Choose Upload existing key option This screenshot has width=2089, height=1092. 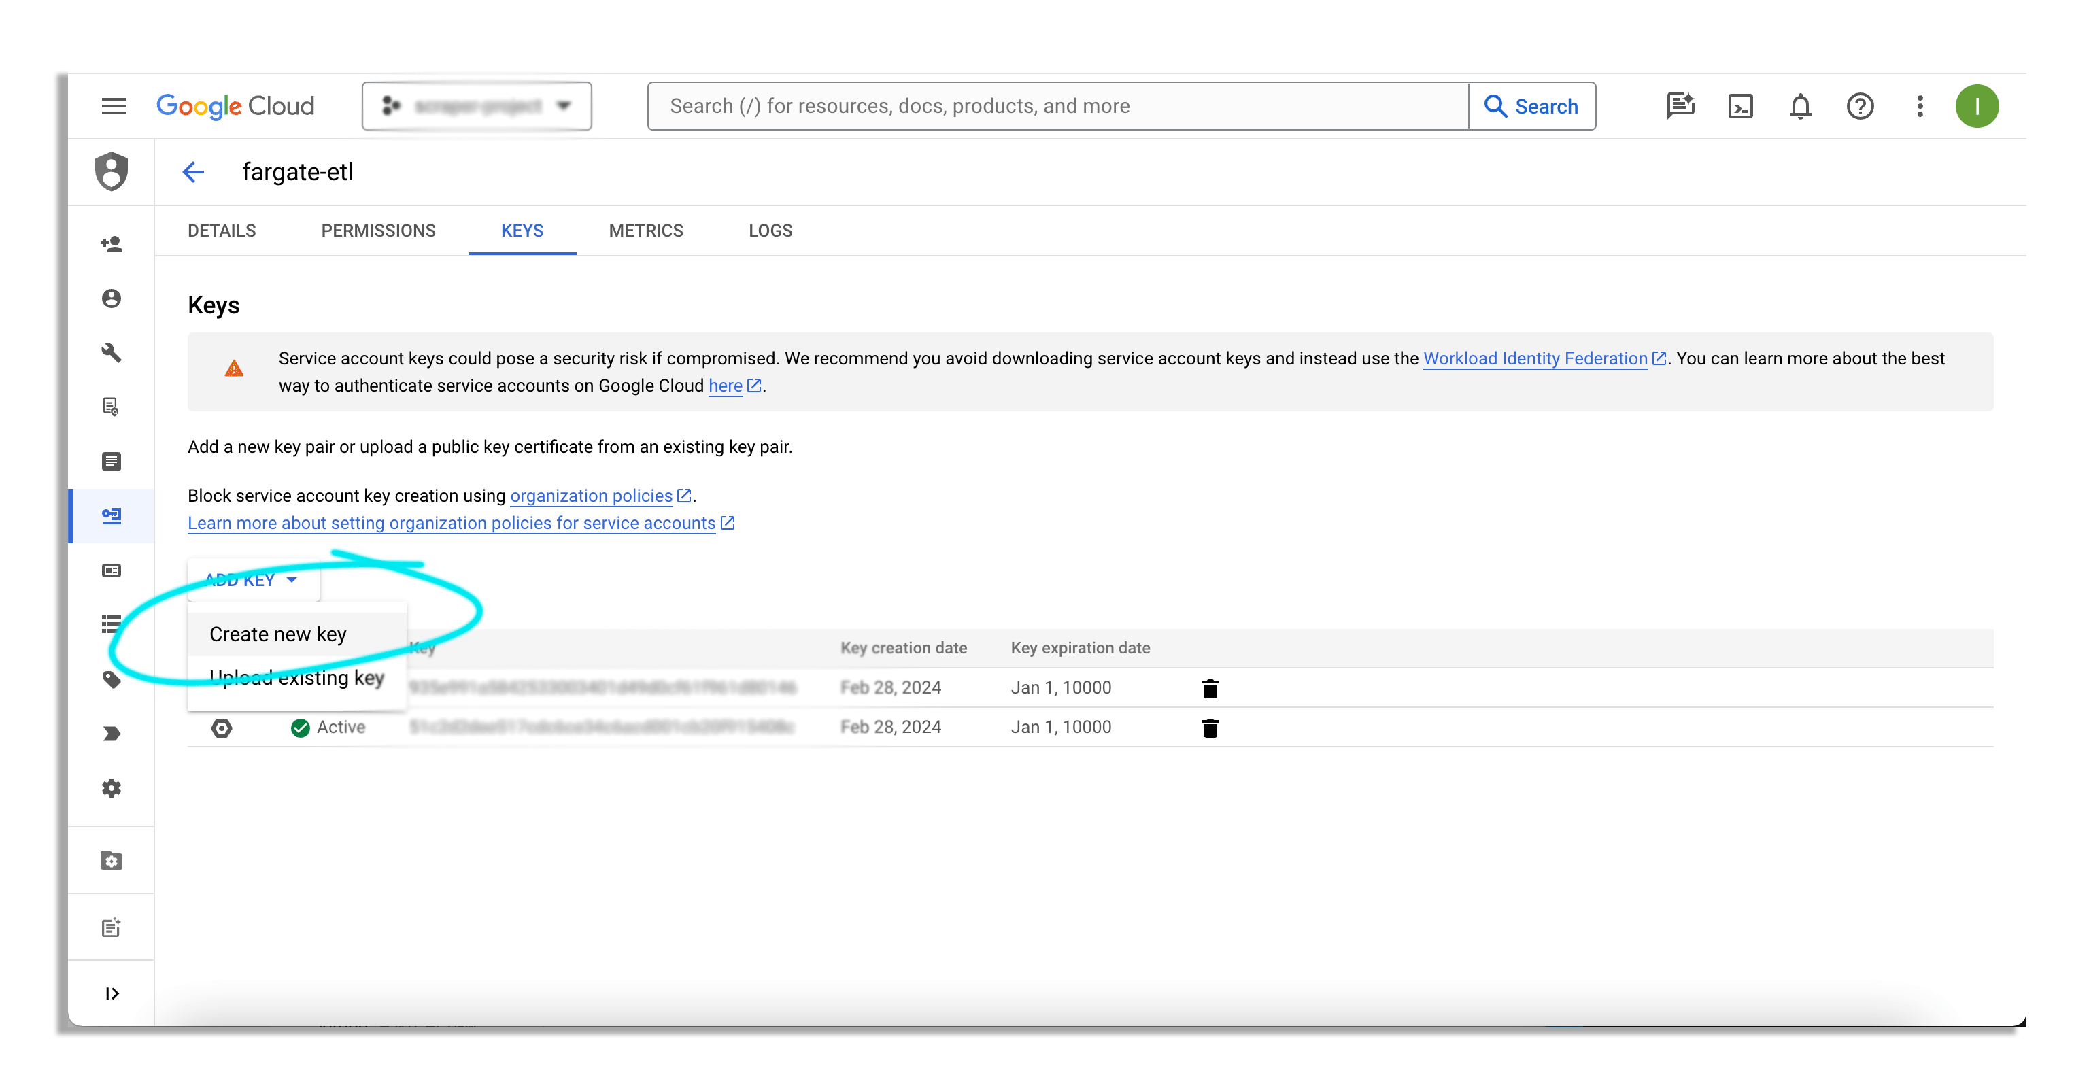pos(296,678)
